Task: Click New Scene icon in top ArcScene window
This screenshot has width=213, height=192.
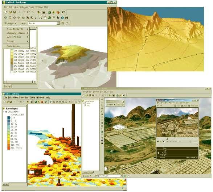Action: 6,12
